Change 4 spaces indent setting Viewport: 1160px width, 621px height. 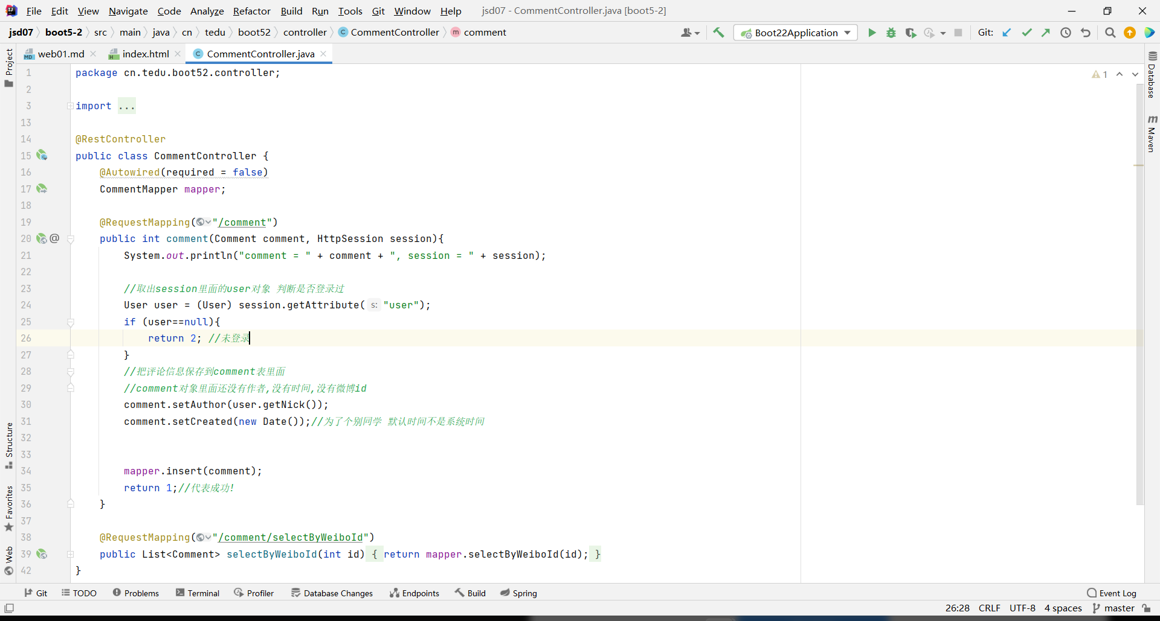(1063, 608)
